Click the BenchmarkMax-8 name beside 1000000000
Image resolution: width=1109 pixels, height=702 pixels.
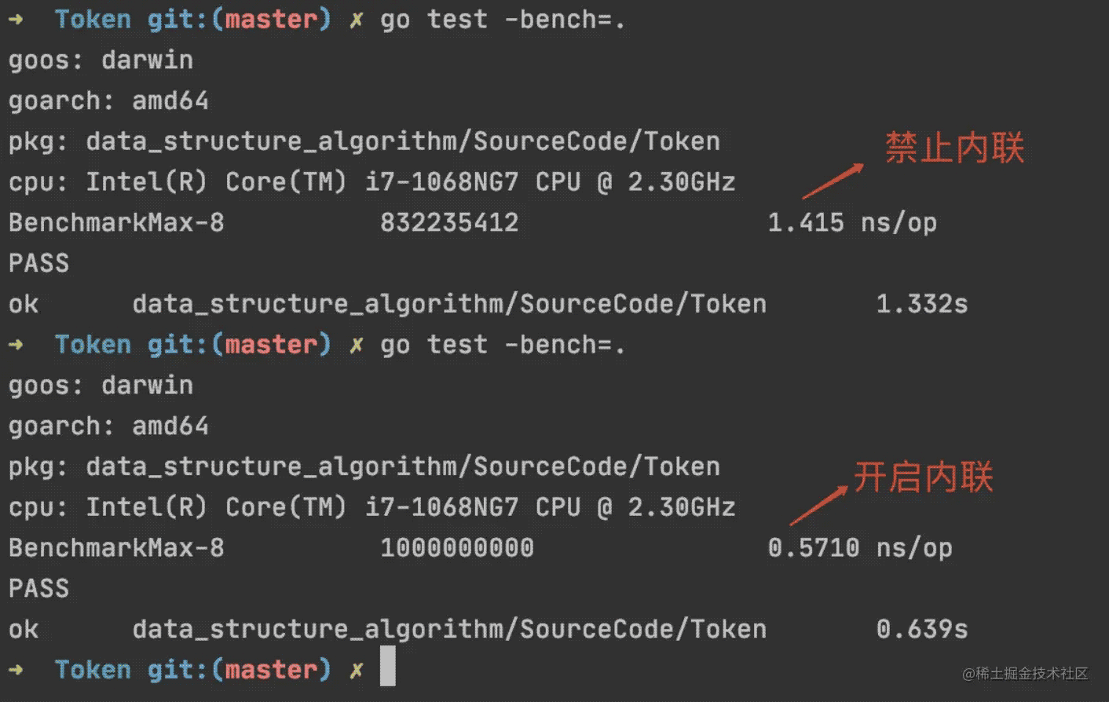pyautogui.click(x=116, y=548)
